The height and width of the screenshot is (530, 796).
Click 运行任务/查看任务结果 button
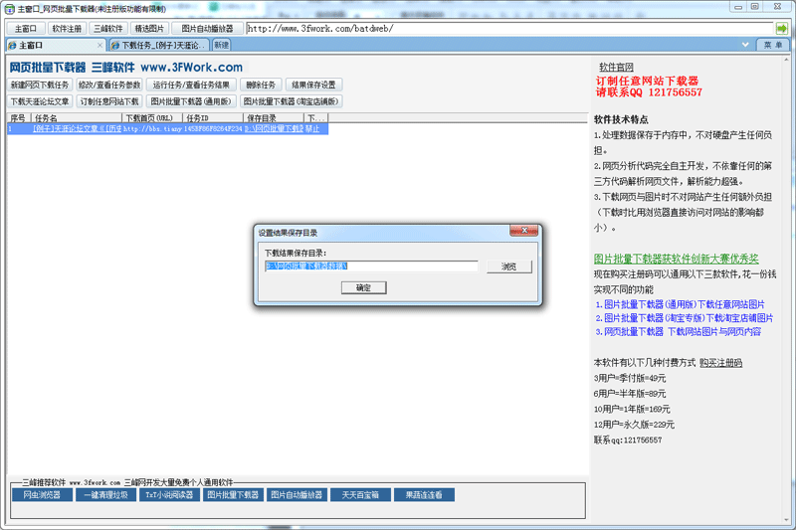(x=191, y=85)
